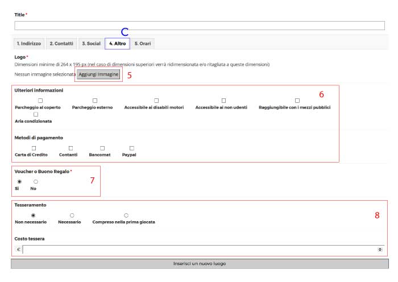Enable the Parcheggio al coperto checkbox

40,101
